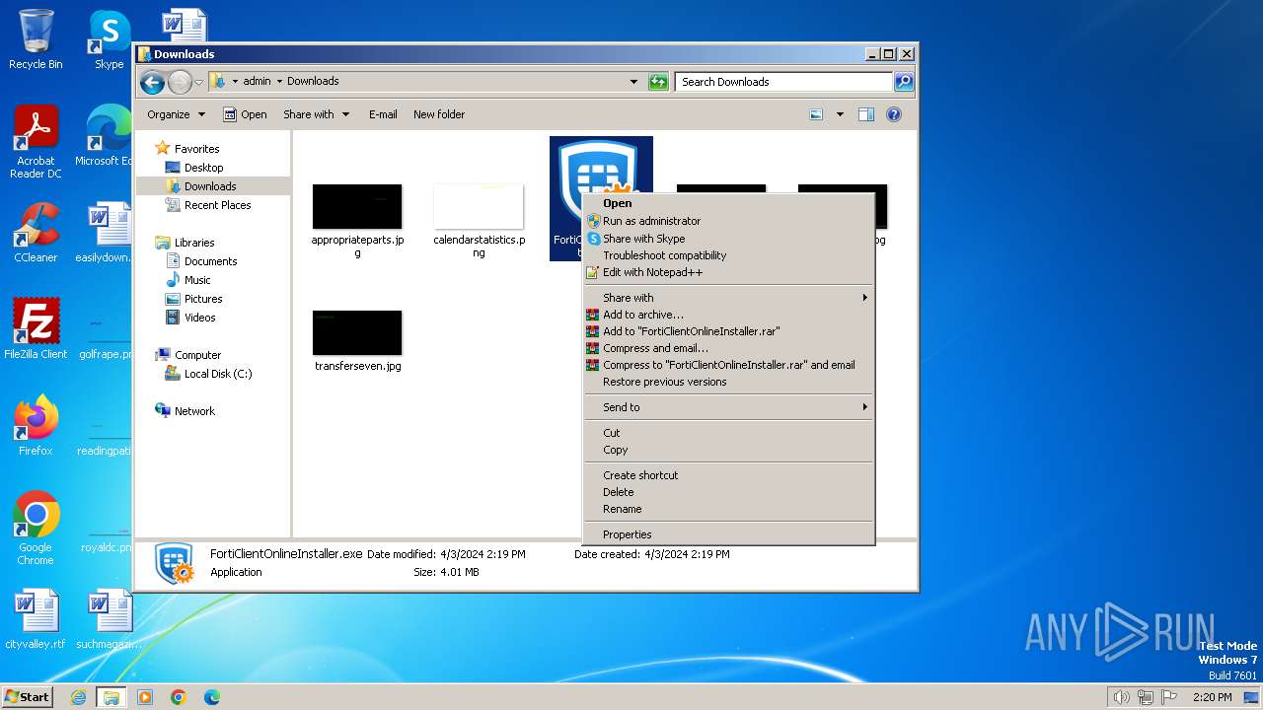The image size is (1263, 710).
Task: Open FileZilla Client desktop shortcut
Action: point(36,329)
